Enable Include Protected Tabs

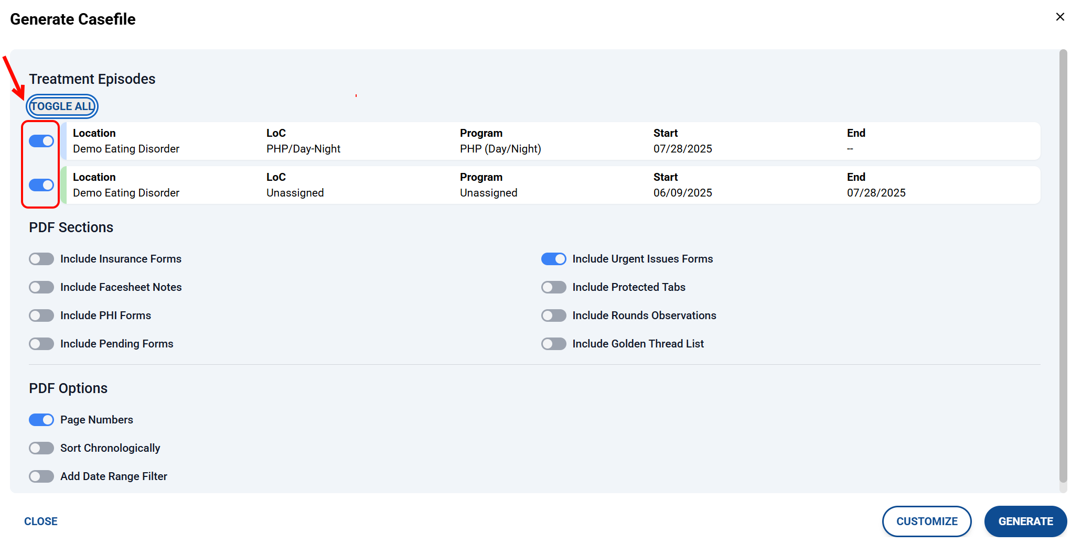tap(553, 287)
